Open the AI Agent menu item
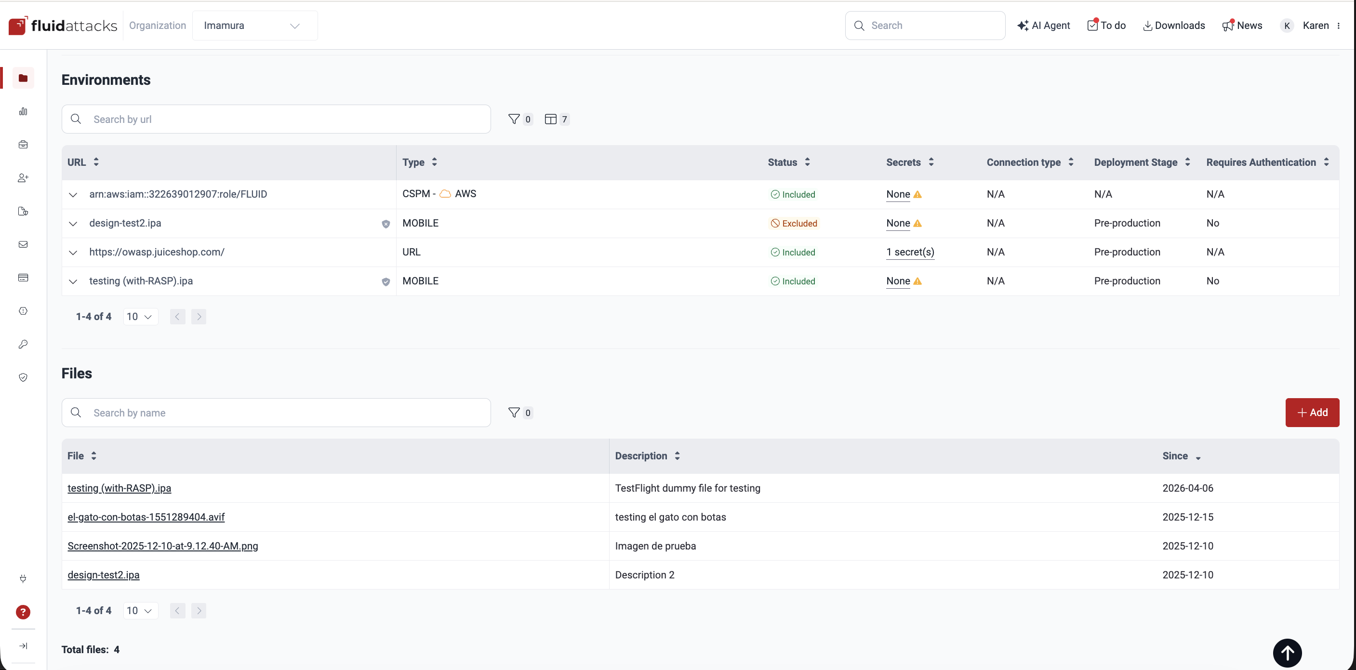Viewport: 1356px width, 670px height. 1044,25
